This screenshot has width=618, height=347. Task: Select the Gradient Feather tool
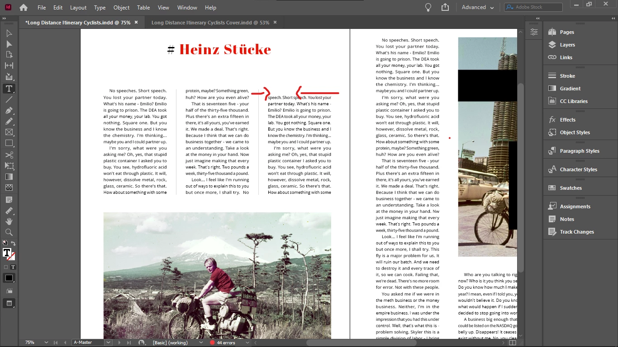(9, 188)
